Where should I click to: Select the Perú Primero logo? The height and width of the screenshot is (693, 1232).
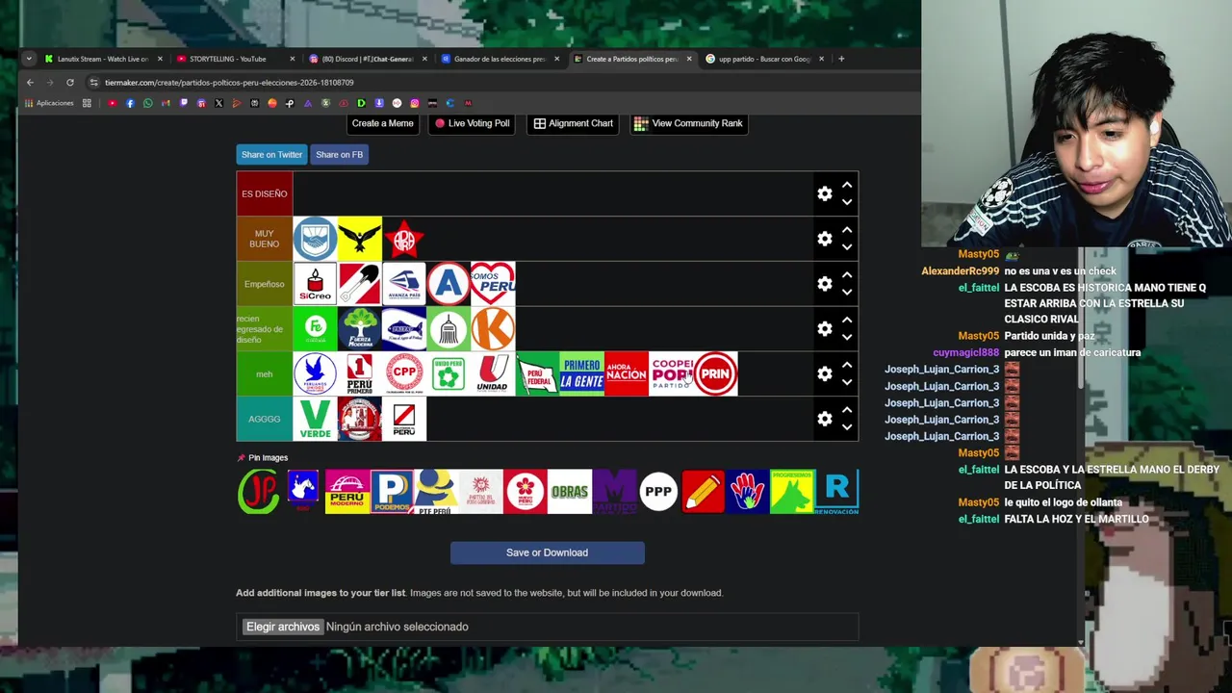click(360, 373)
